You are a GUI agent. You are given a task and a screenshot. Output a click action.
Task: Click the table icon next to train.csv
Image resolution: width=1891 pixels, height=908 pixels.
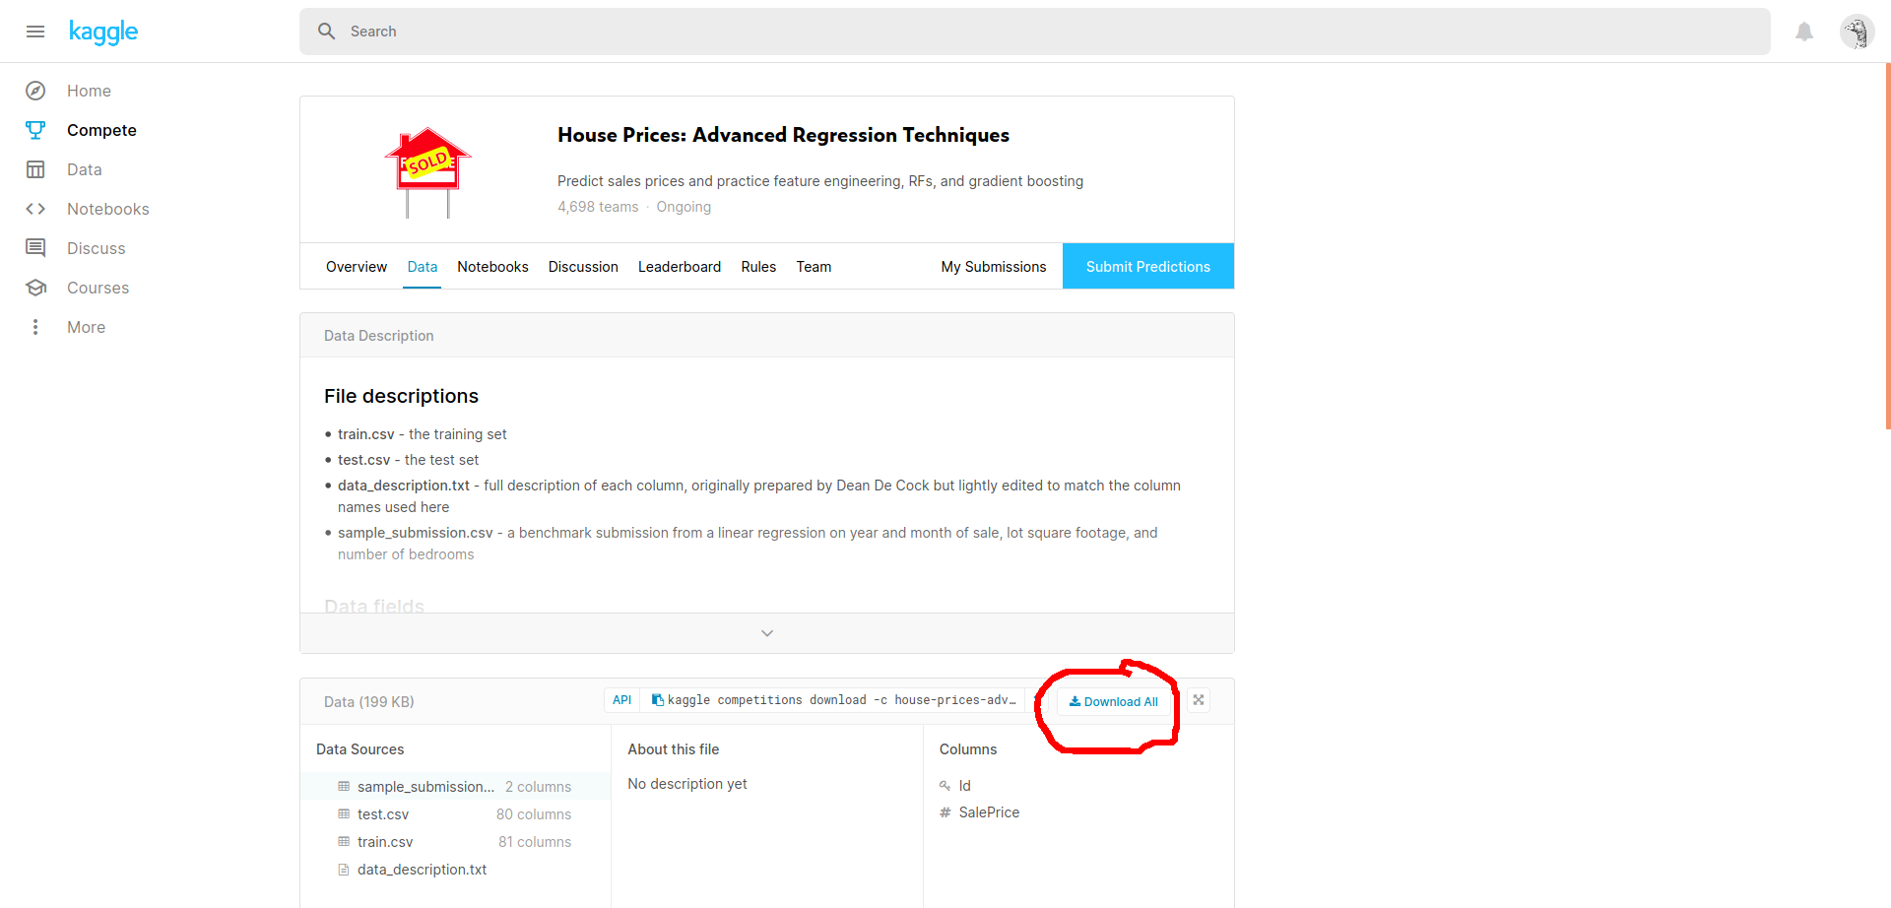tap(344, 841)
